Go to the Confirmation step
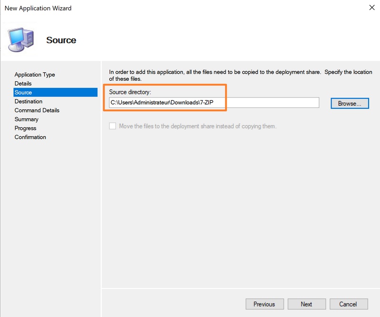Screen dimensions: 380x317 [x=30, y=137]
